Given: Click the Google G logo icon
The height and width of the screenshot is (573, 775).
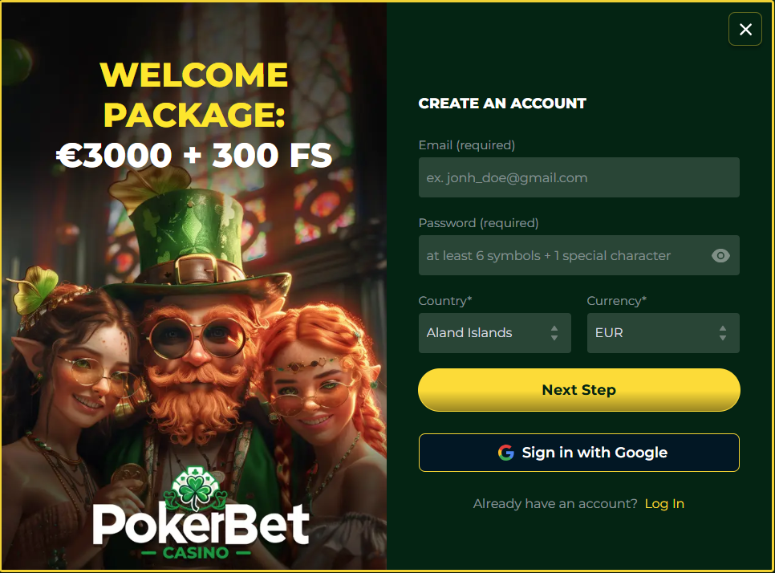Looking at the screenshot, I should pos(505,453).
